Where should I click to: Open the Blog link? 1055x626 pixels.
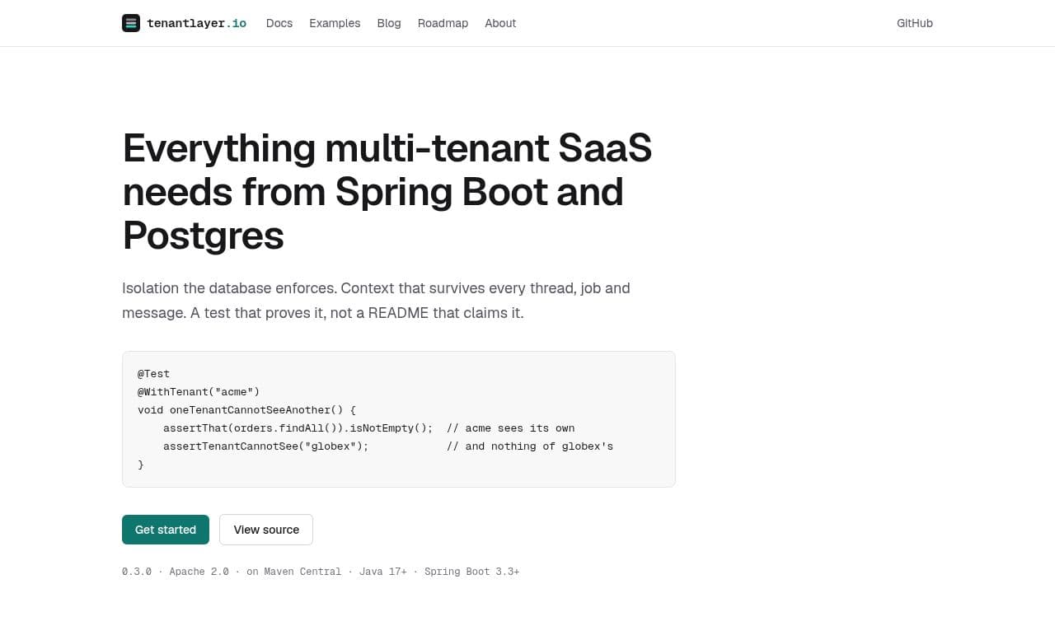[389, 23]
